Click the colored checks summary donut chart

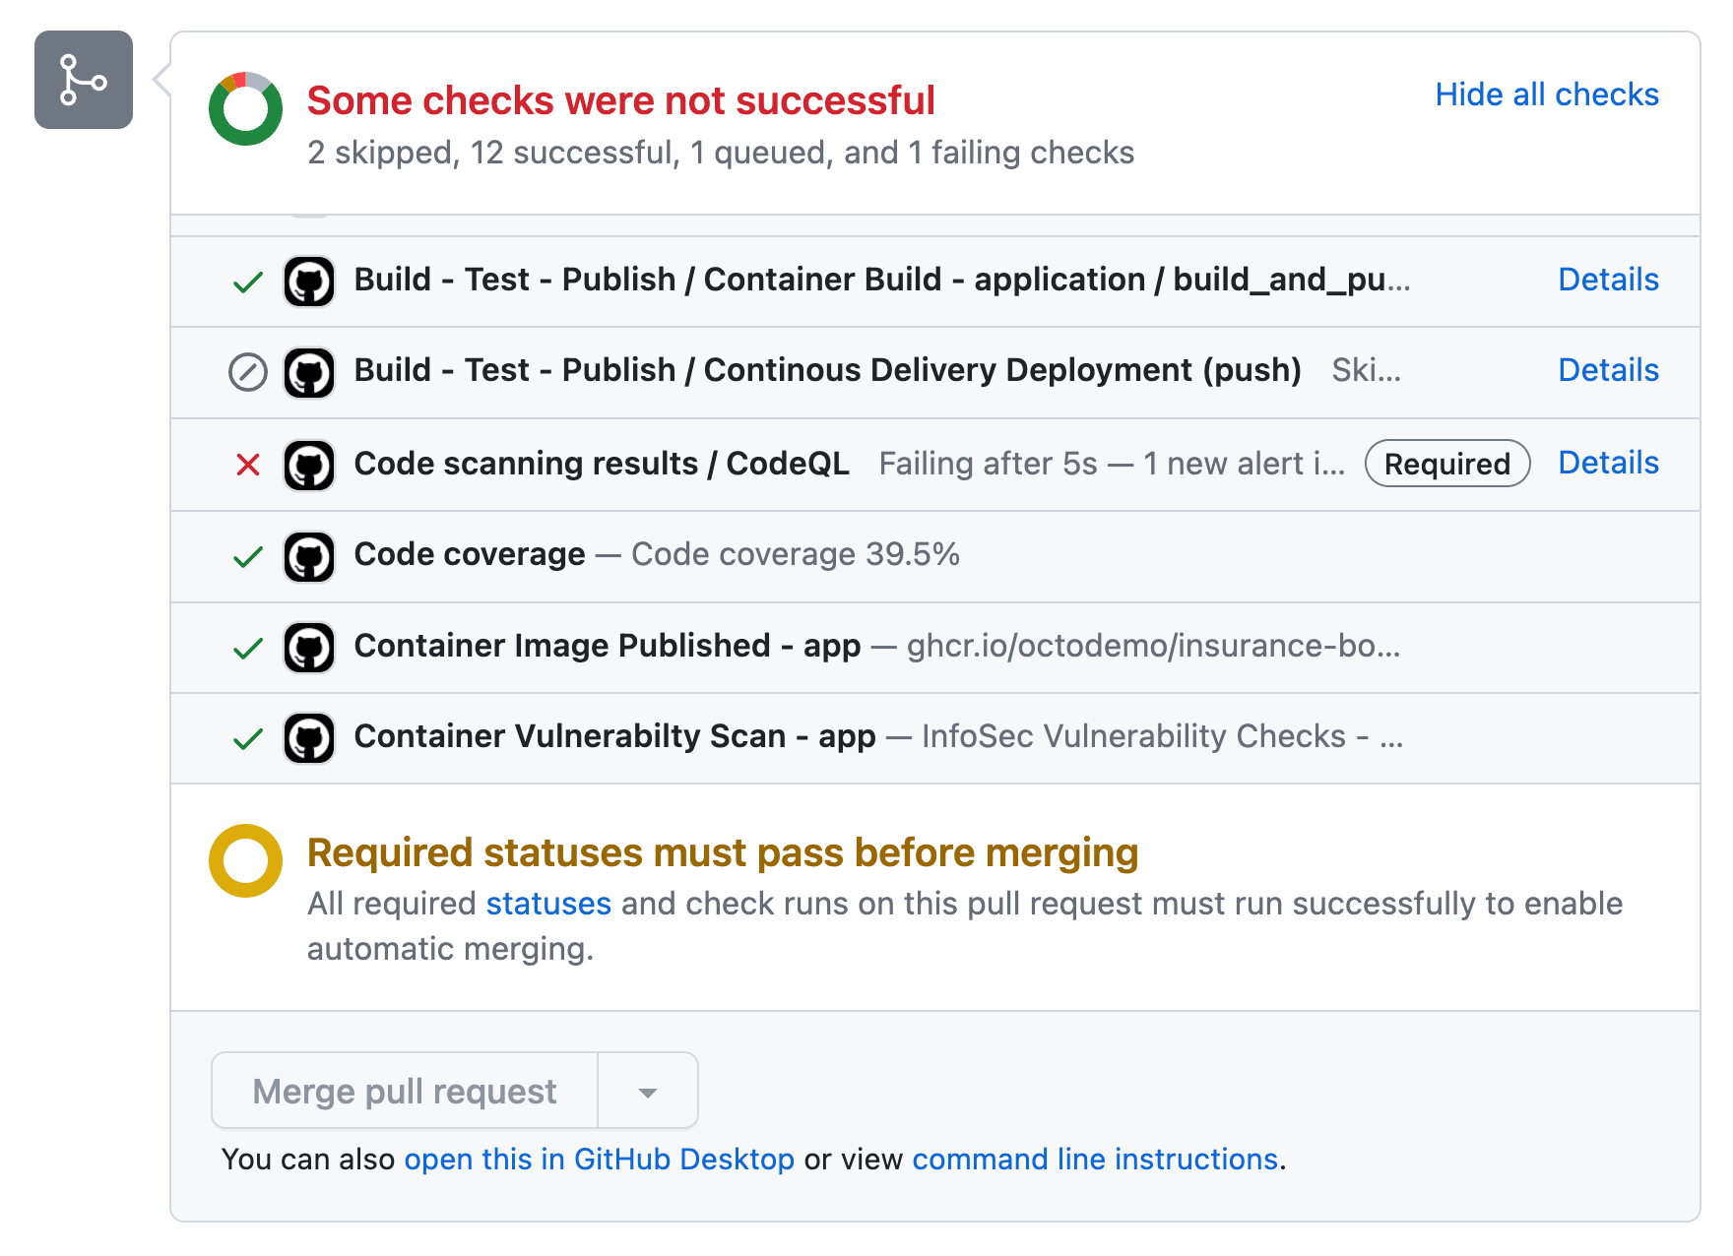tap(244, 106)
